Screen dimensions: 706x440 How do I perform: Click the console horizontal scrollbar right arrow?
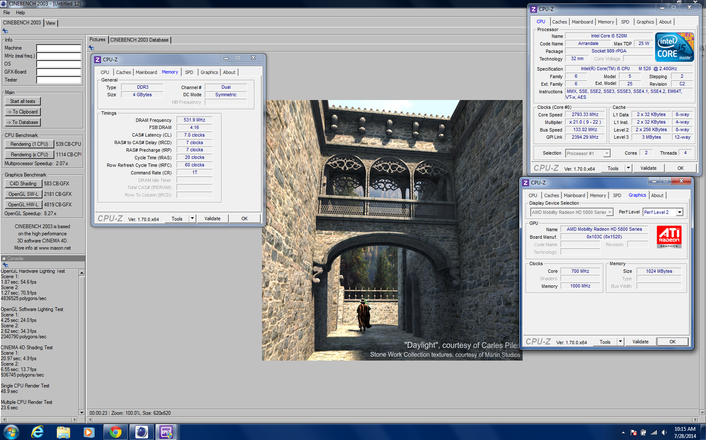75,419
